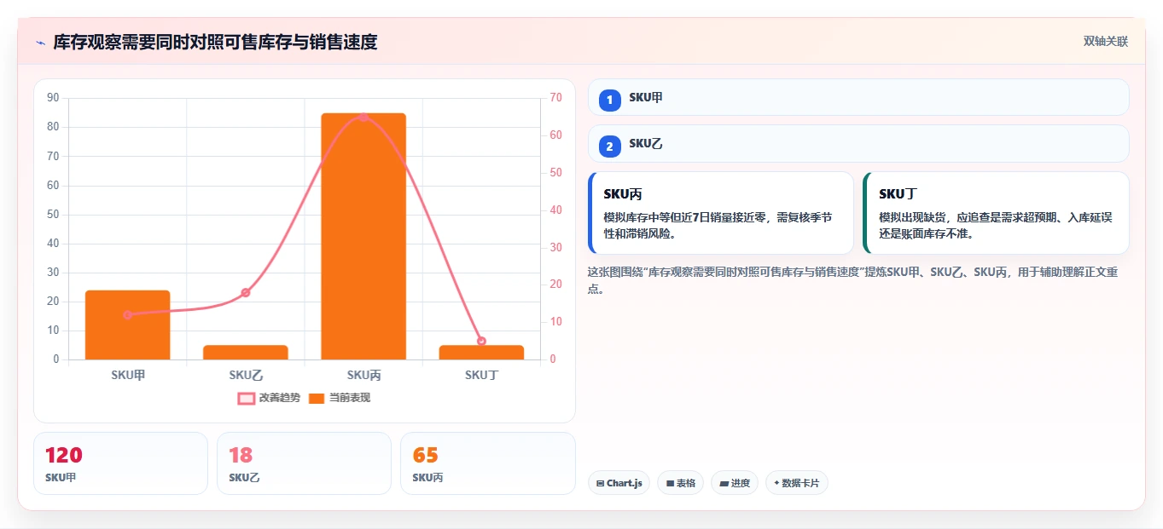
Task: Toggle the 改善趋势 legend swatch
Action: click(246, 398)
